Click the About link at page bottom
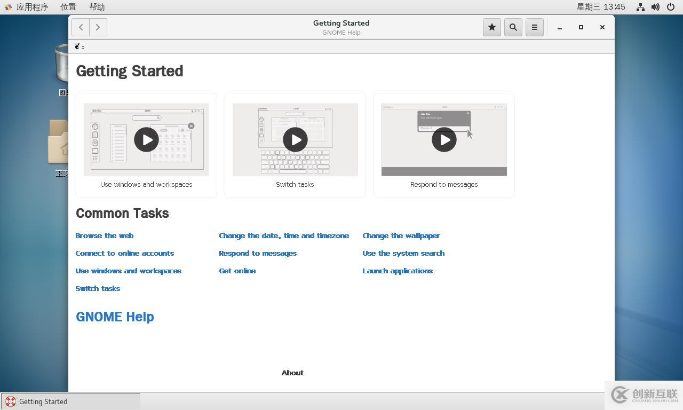683x410 pixels. [x=292, y=373]
